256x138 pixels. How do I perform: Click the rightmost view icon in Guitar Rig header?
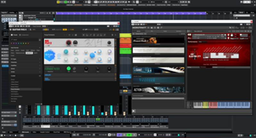click(x=117, y=30)
